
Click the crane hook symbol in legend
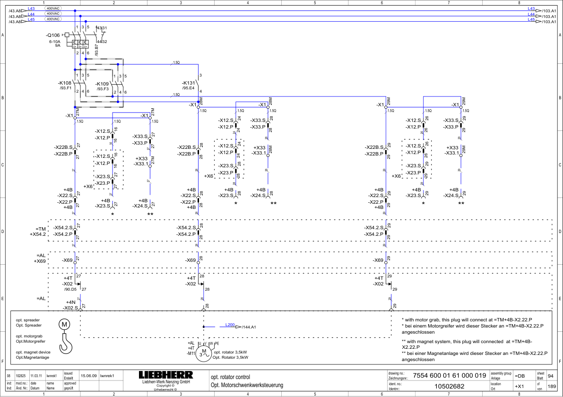click(66, 344)
